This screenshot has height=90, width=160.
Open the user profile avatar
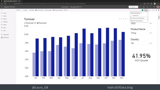click(158, 7)
